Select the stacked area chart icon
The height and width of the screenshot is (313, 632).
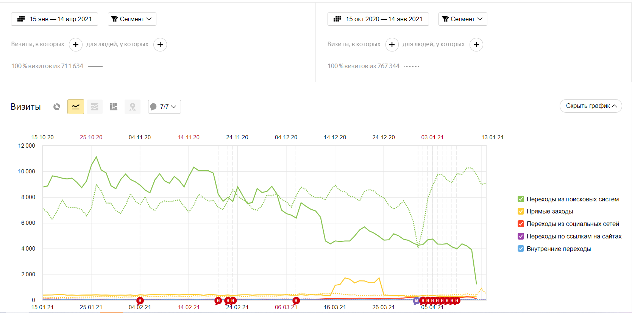(95, 107)
